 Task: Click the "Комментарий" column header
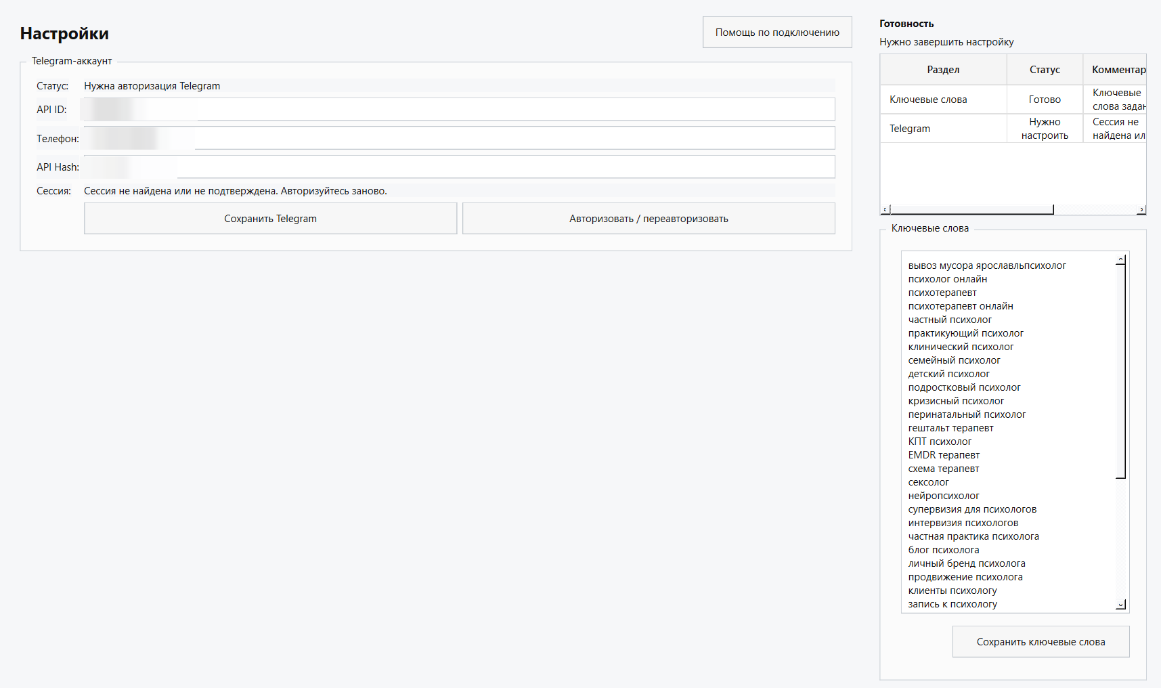point(1115,70)
